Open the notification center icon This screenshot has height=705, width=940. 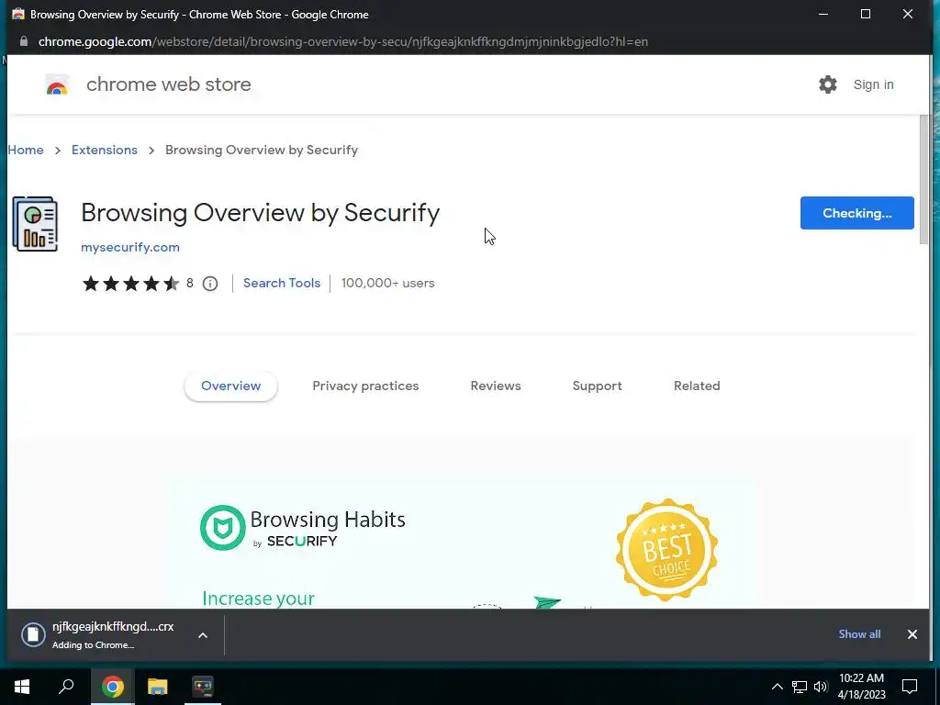910,687
